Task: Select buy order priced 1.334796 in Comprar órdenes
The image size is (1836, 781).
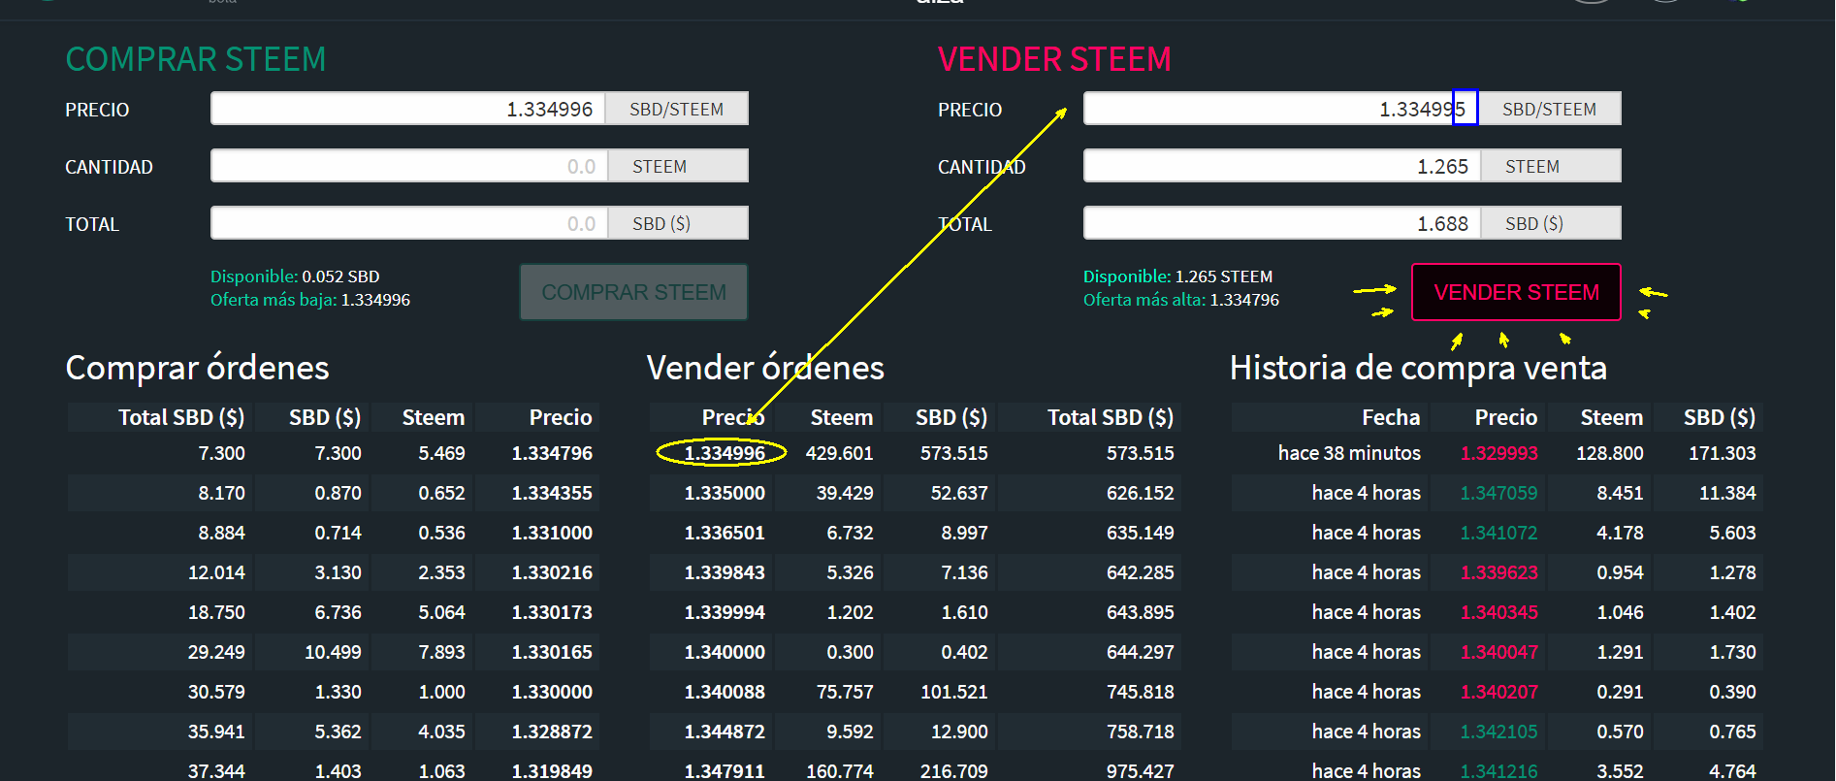Action: 334,453
